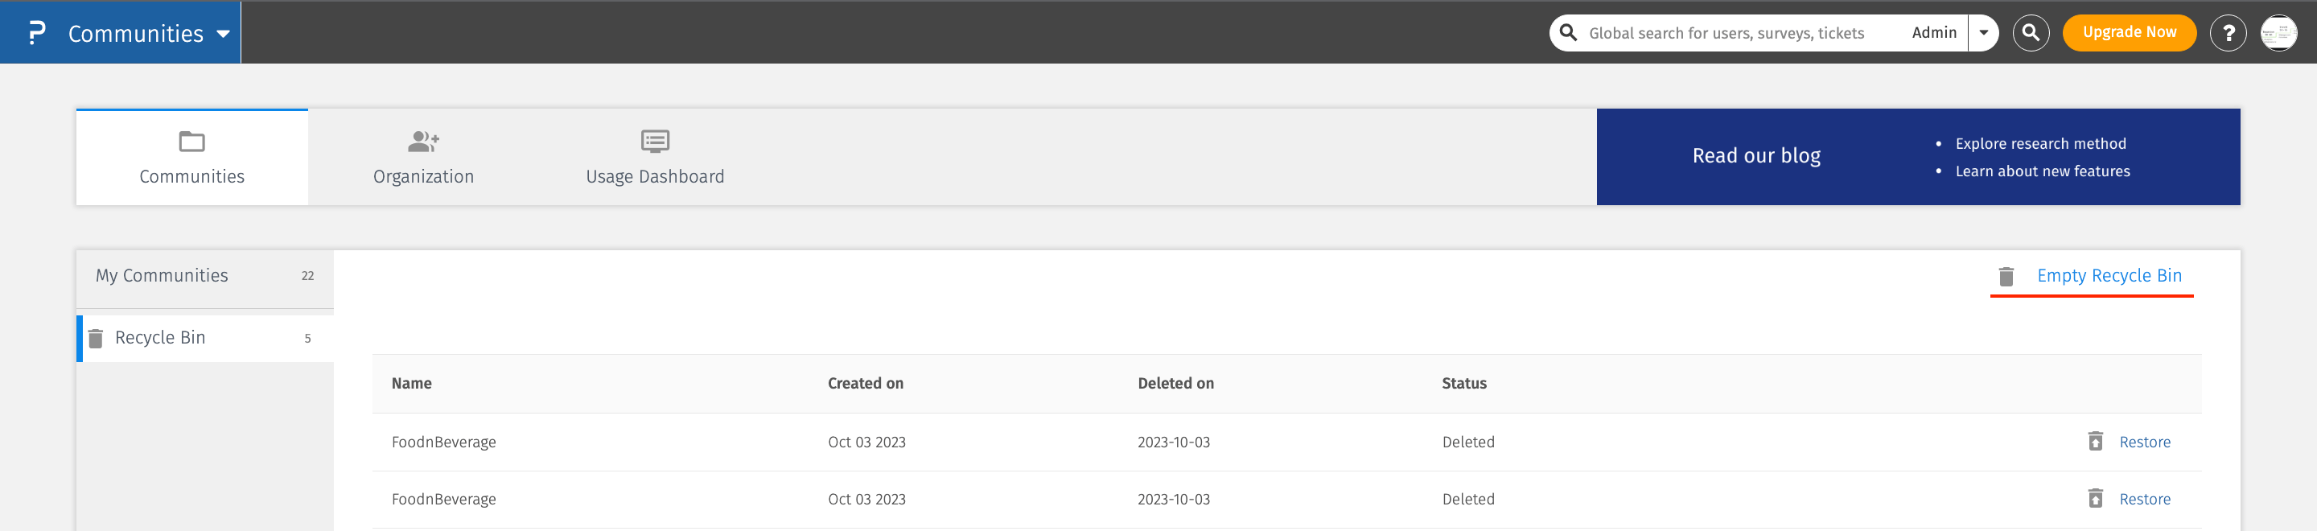Click the round search button icon
Viewport: 2317px width, 531px height.
point(2030,33)
